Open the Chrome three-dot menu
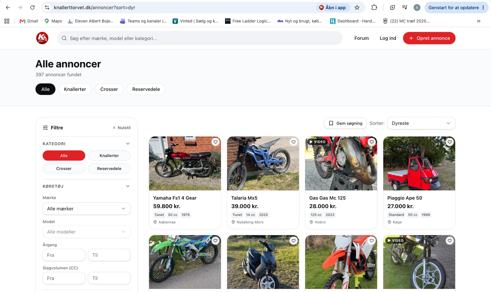Screen dimensions: 491x292 (483, 8)
